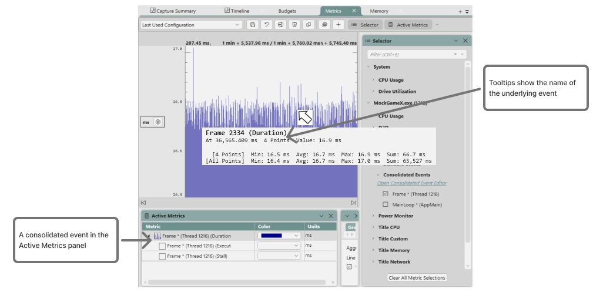Image resolution: width=593 pixels, height=292 pixels.
Task: Click the trash delete configuration icon
Action: [294, 25]
